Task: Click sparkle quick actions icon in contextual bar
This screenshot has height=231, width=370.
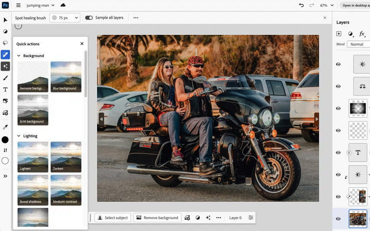Action: tap(208, 218)
